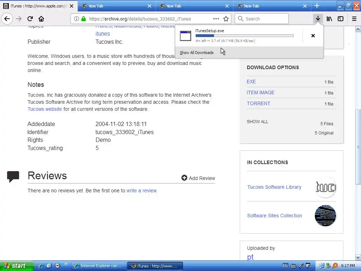This screenshot has width=361, height=271.
Task: Close the fourth tab's X button
Action: [305, 6]
